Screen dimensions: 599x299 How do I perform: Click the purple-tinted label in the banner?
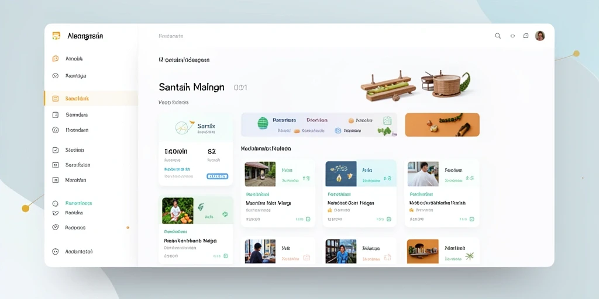coord(316,120)
